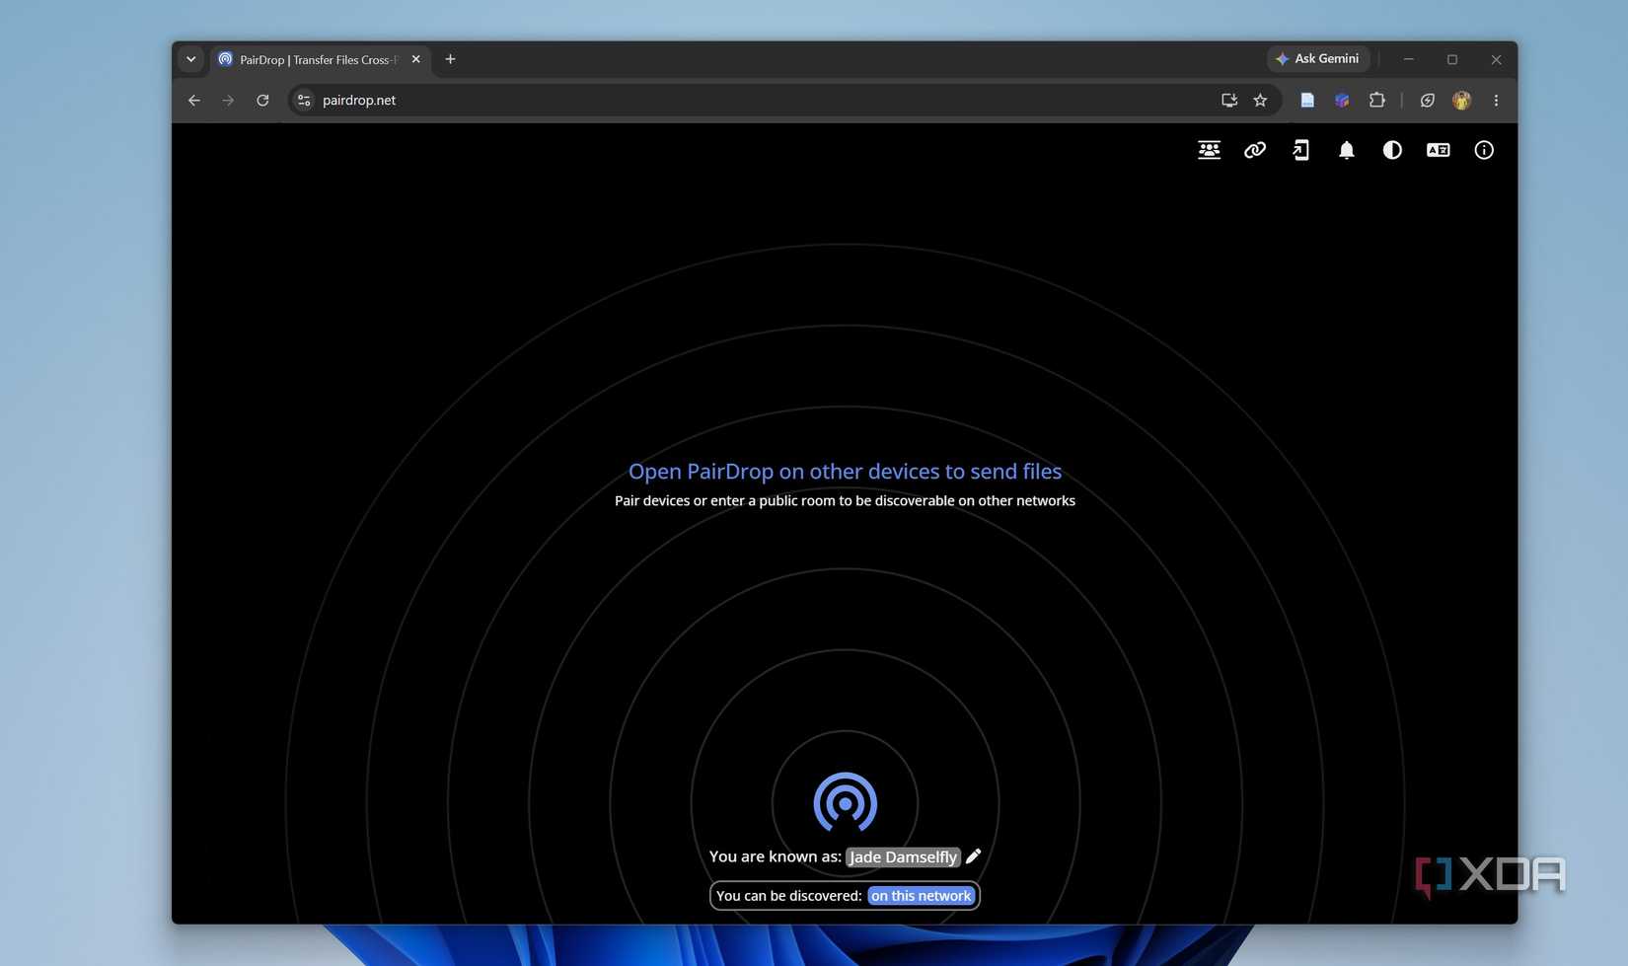1628x966 pixels.
Task: Click the browser forward arrow
Action: pos(228,100)
